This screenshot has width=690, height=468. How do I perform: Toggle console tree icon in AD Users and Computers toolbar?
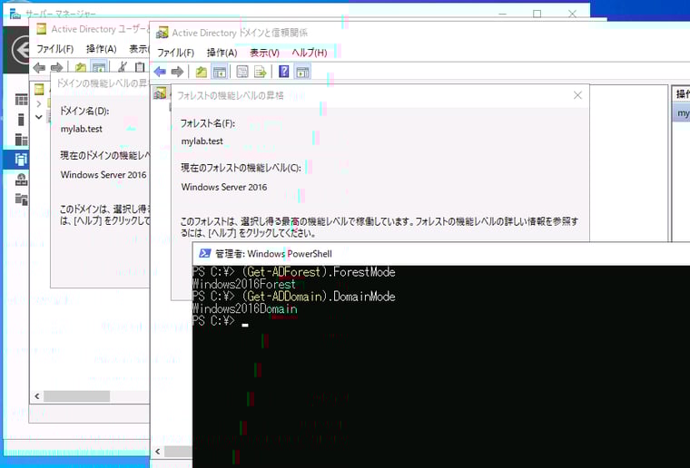[x=99, y=67]
